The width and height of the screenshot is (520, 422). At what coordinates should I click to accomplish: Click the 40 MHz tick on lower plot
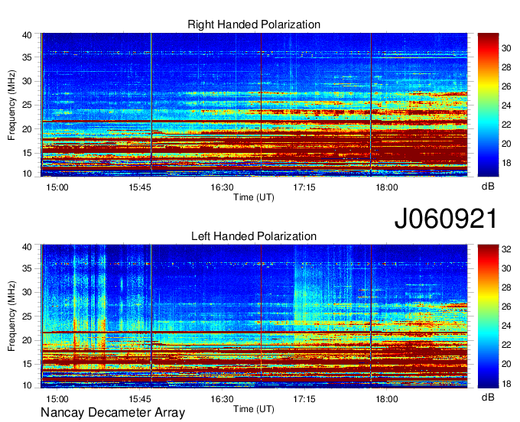point(27,247)
